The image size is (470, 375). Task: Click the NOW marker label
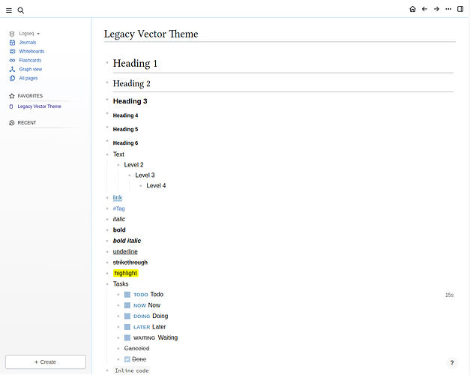139,306
